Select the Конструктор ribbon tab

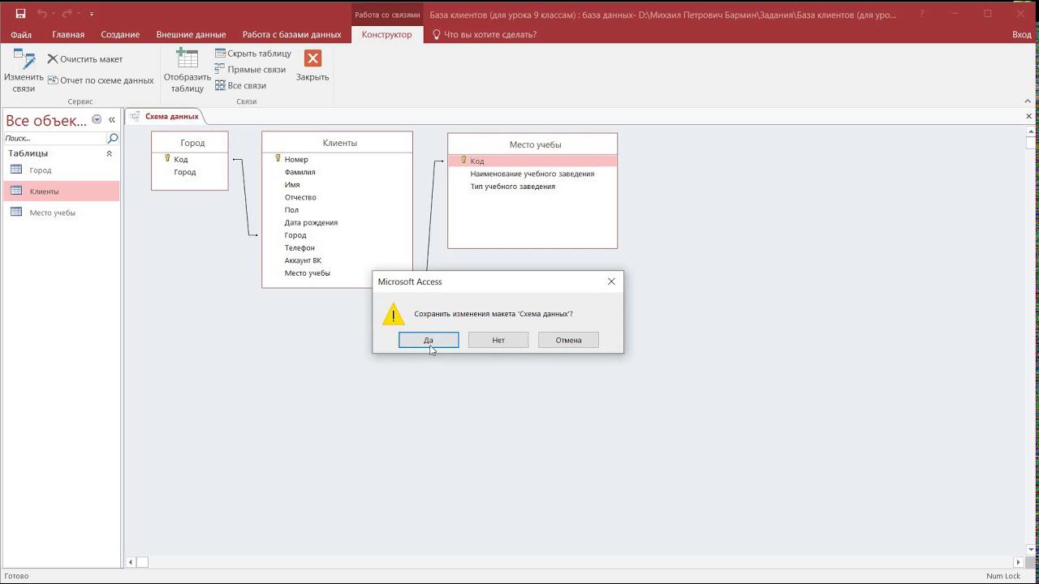tap(386, 35)
